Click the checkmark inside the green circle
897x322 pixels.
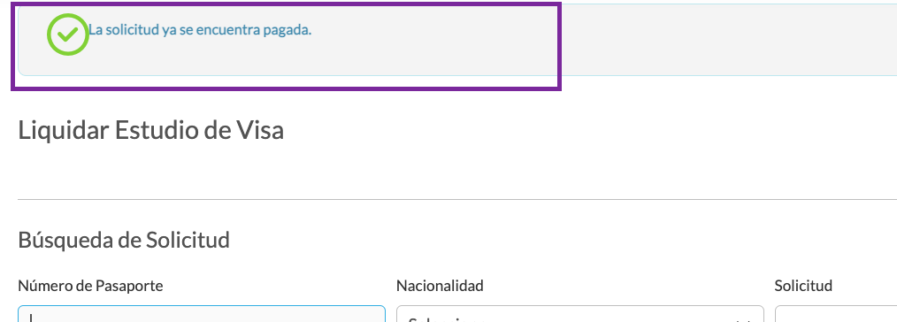coord(67,34)
